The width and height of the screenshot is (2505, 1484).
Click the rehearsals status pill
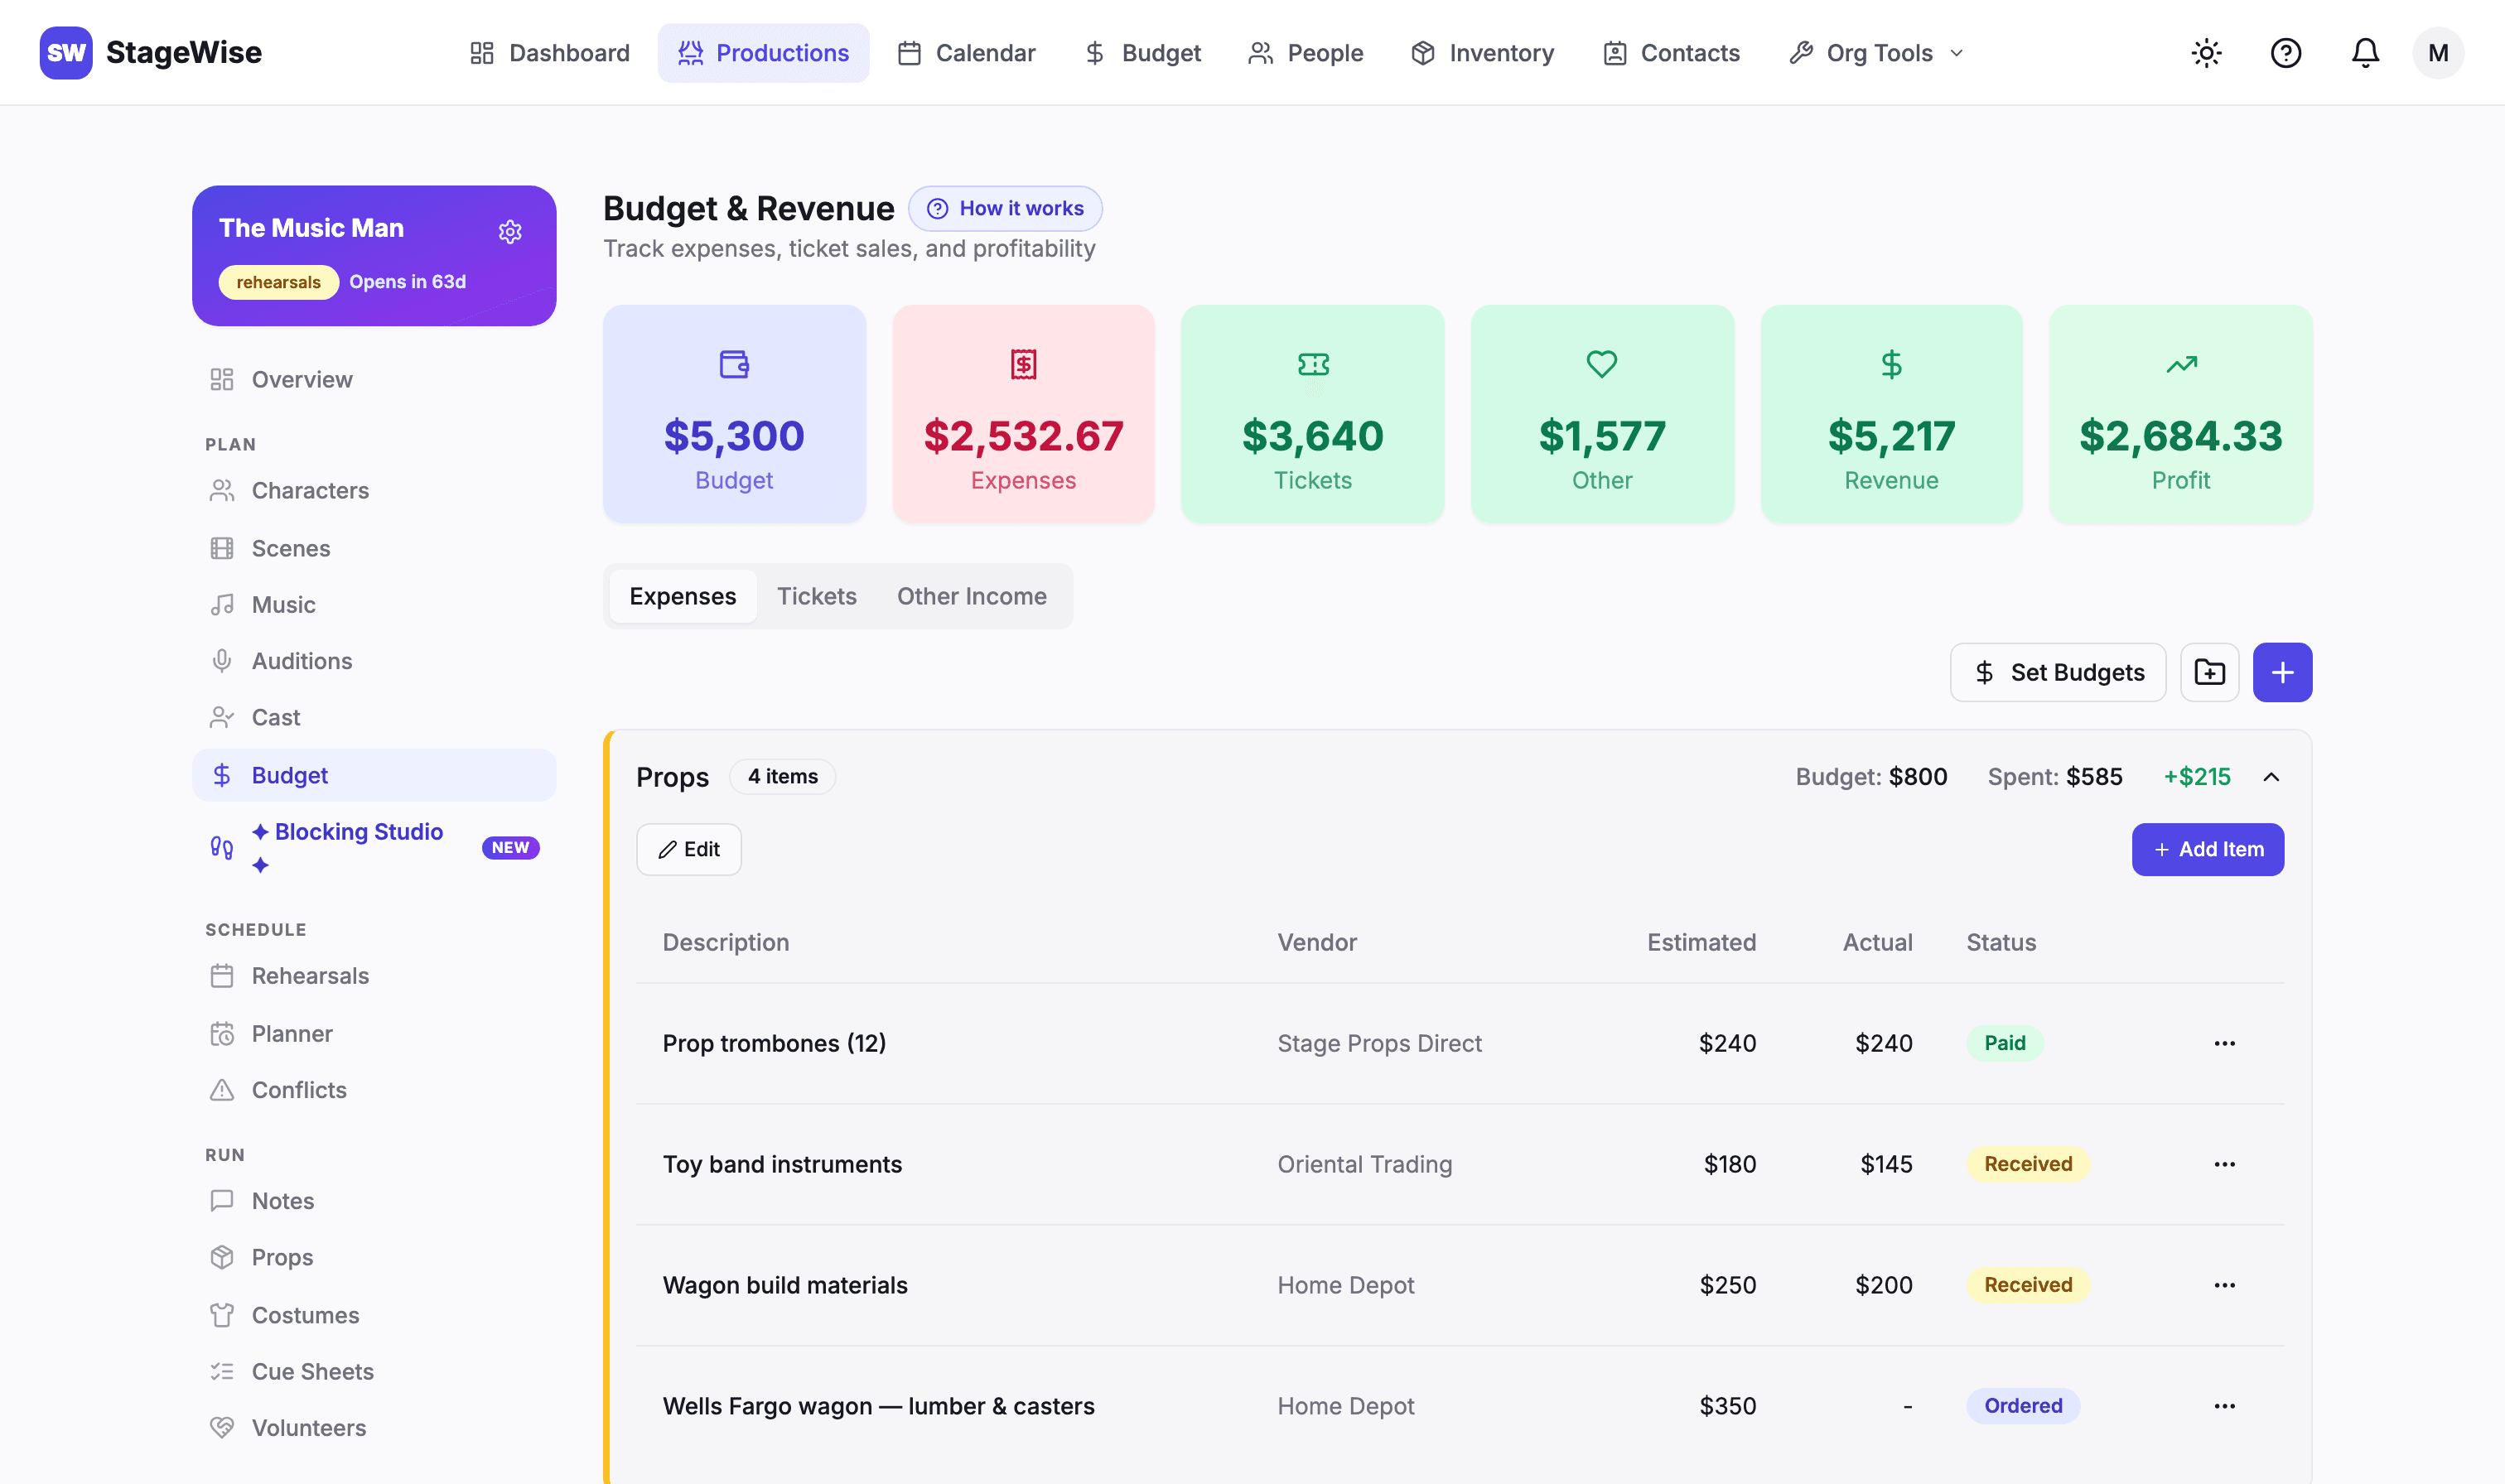tap(278, 282)
